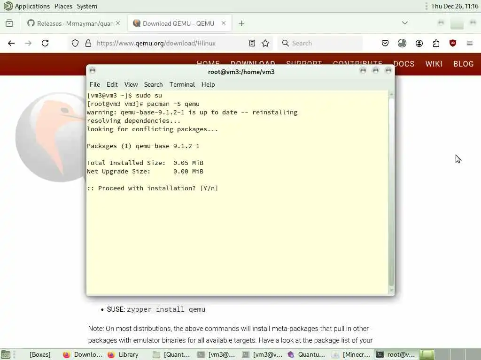
Task: Click the text 'Proceed with installation? [Y/n]'
Action: coord(158,188)
